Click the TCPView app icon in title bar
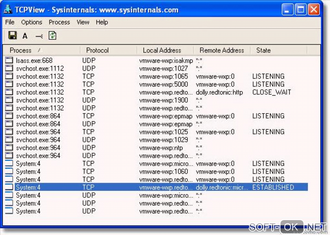The image size is (330, 235). [8, 9]
